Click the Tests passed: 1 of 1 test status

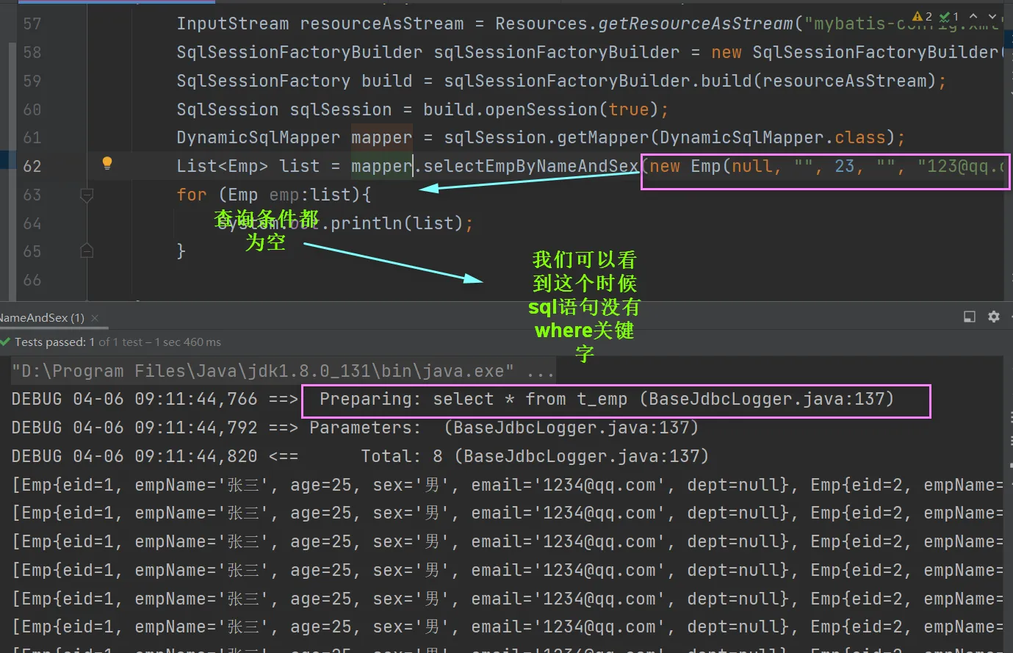[x=118, y=342]
